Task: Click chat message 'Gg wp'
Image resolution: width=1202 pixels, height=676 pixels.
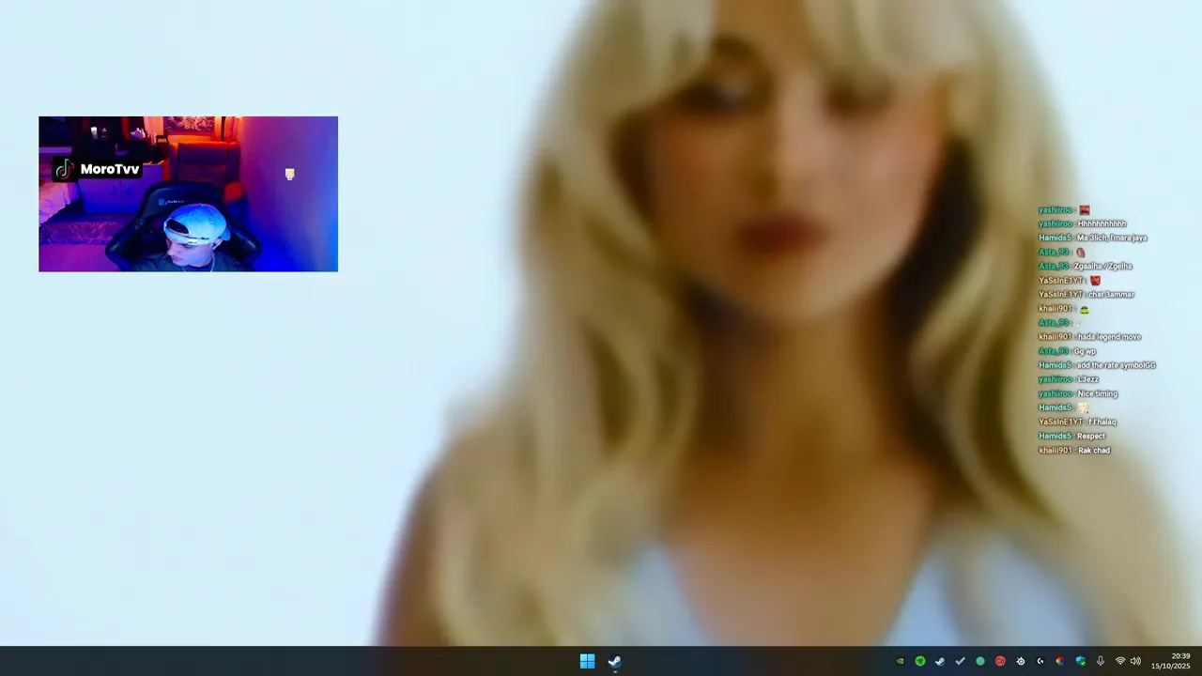Action: click(1086, 351)
